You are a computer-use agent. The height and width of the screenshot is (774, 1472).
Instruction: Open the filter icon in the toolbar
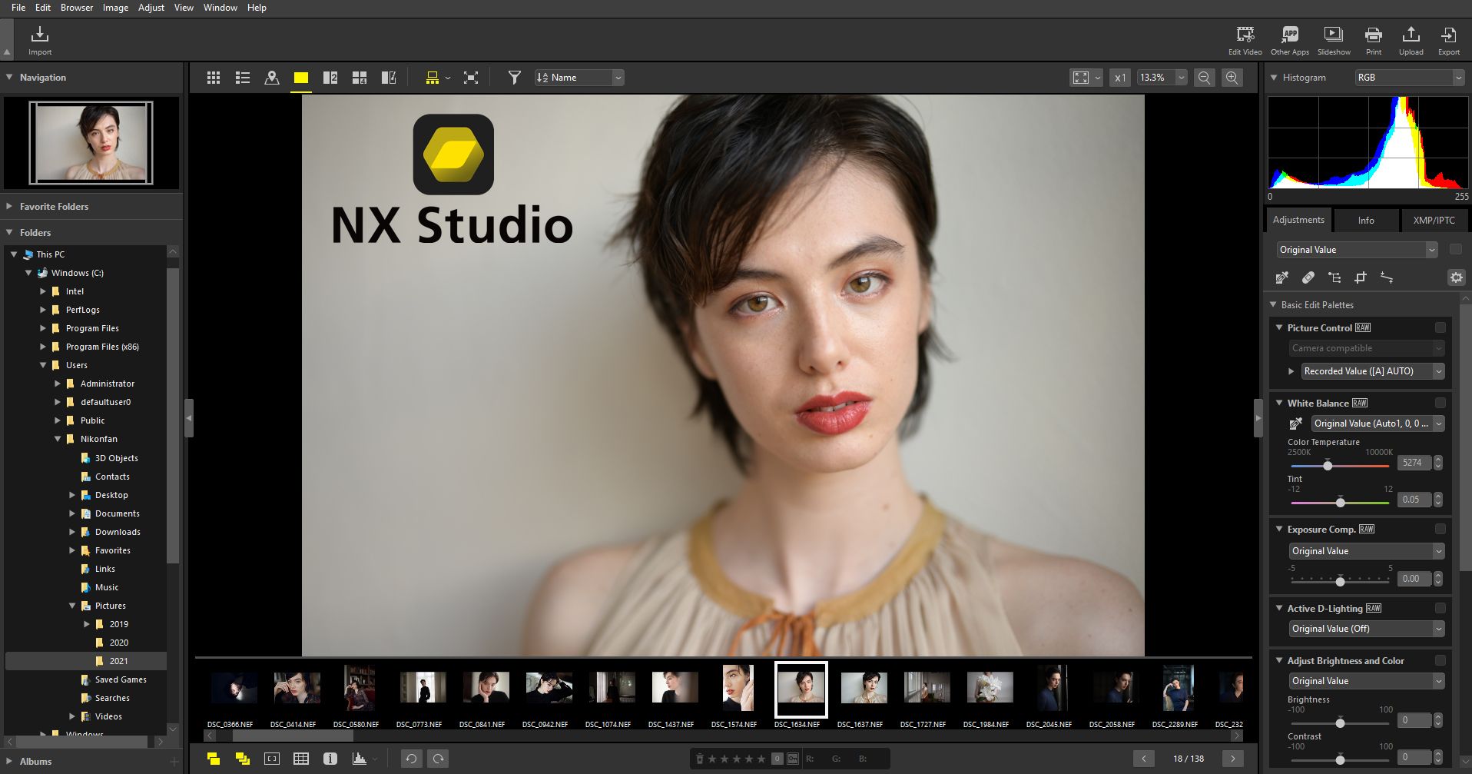[x=514, y=77]
